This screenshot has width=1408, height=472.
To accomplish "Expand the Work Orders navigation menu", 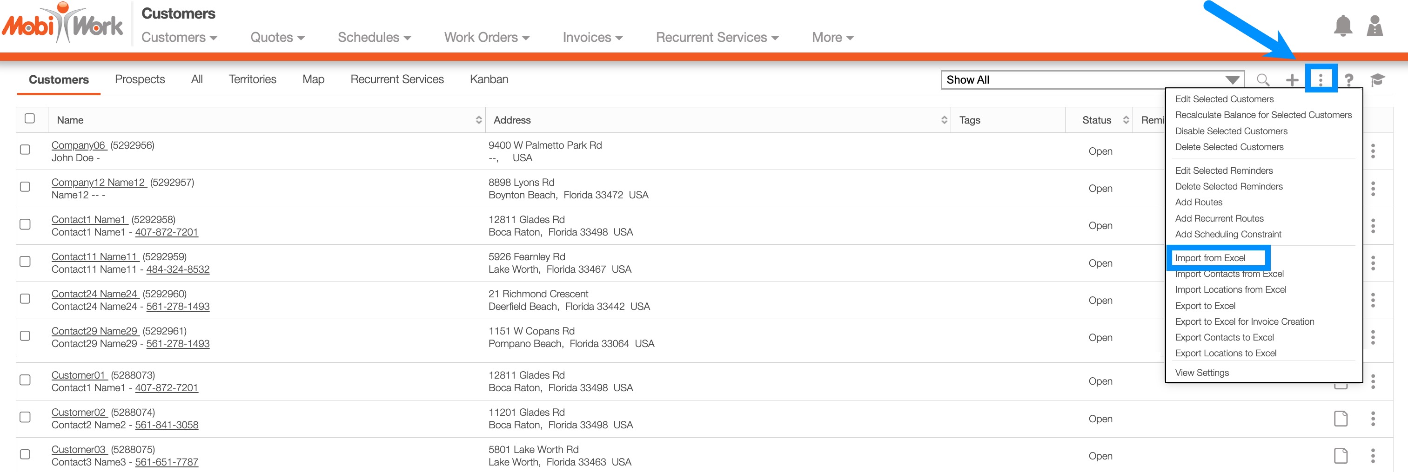I will 486,37.
